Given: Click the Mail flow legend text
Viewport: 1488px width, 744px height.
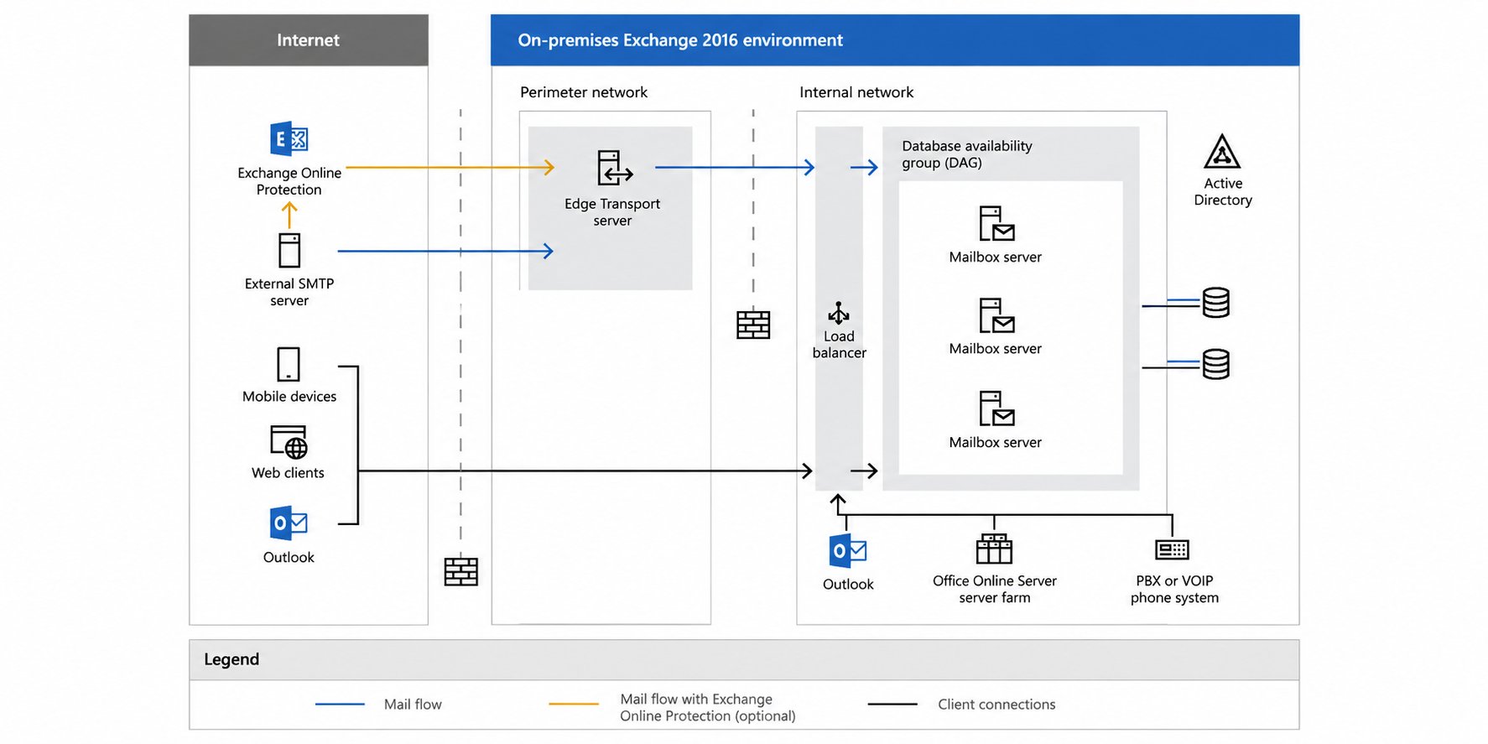Looking at the screenshot, I should coord(413,705).
